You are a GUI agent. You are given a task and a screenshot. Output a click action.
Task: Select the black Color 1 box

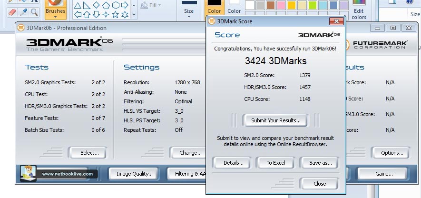click(x=214, y=3)
